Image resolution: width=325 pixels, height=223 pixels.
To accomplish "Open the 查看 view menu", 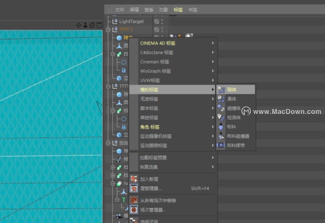I will click(149, 10).
